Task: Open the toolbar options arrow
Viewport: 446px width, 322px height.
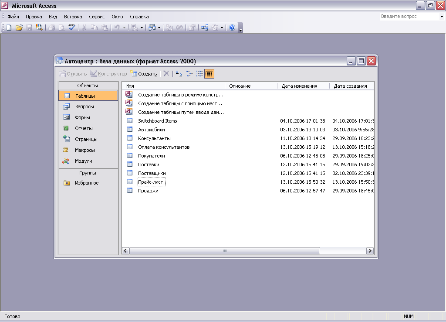Action: tap(240, 28)
